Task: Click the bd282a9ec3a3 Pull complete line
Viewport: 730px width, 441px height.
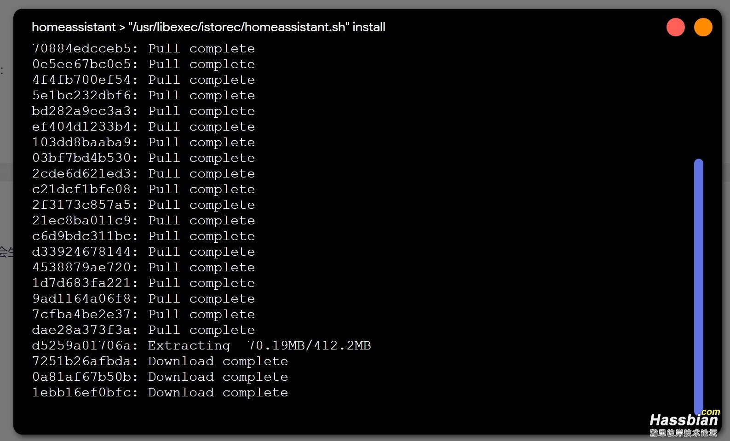Action: click(x=144, y=111)
